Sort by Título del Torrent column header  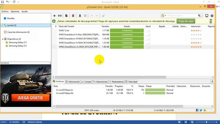(x=66, y=27)
